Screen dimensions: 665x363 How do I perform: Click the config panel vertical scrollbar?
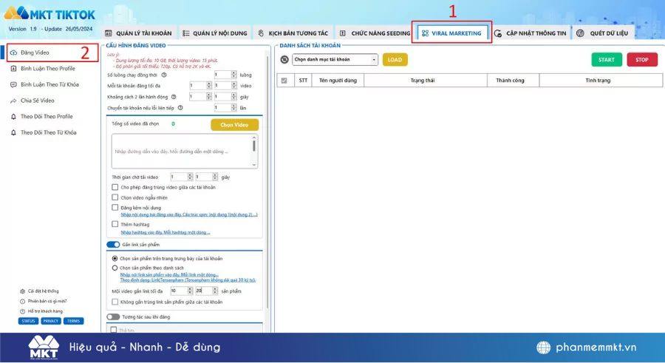click(x=267, y=183)
